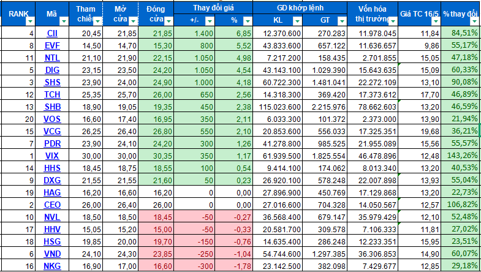Open the TCH stock ticker link
The height and width of the screenshot is (272, 481).
click(x=52, y=94)
